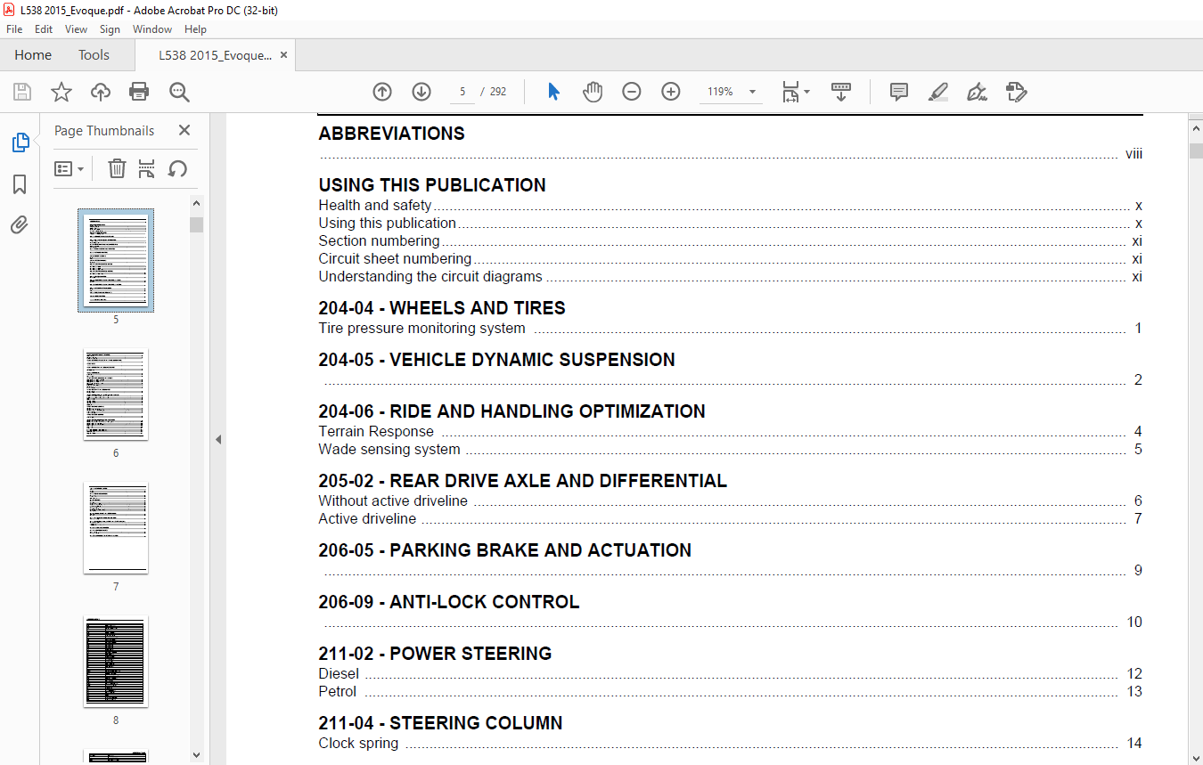Open the View menu
The image size is (1203, 765).
[77, 29]
